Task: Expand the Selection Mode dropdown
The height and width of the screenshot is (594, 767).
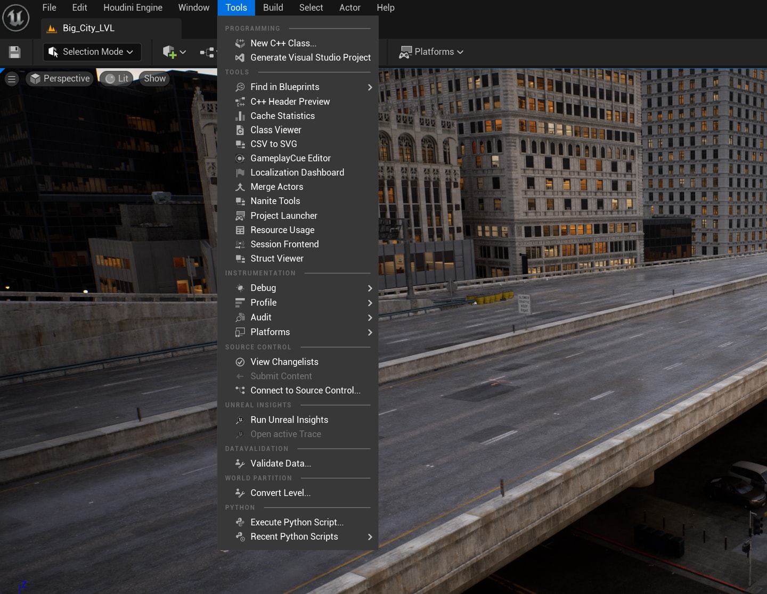Action: coord(92,52)
